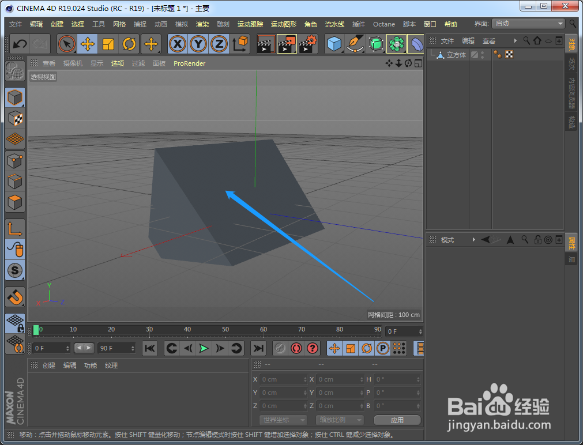Switch to Edges mode
This screenshot has width=583, height=445.
pyautogui.click(x=15, y=182)
